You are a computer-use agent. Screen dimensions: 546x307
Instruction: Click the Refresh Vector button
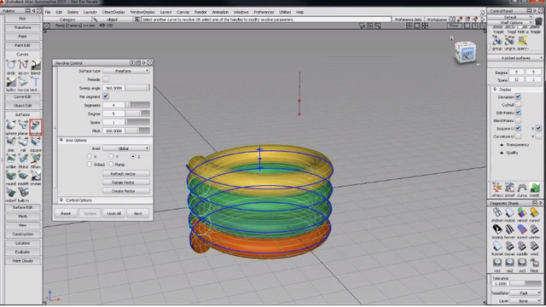click(126, 174)
